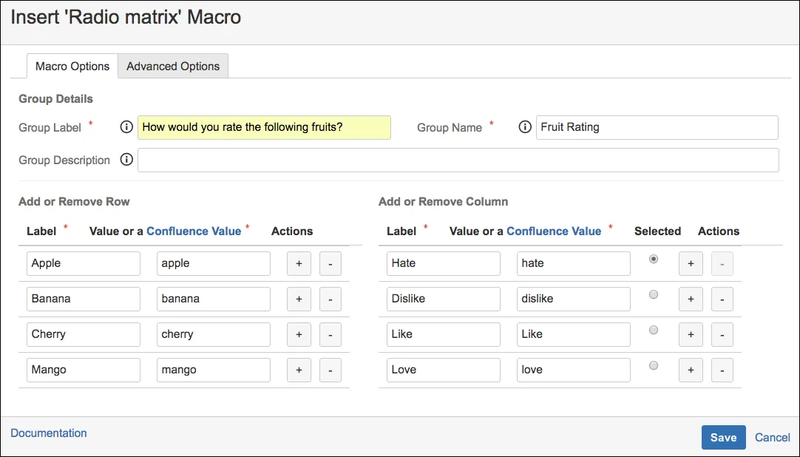Screen dimensions: 800x457
Task: Edit the Apple row label field
Action: 84,264
